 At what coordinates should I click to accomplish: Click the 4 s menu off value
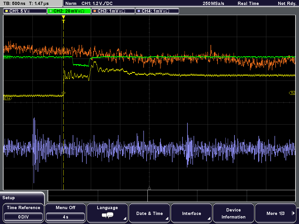point(65,217)
